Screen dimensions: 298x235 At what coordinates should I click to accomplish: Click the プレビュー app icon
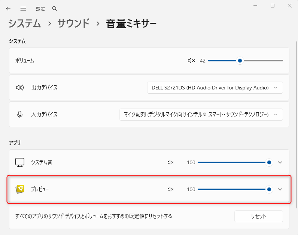[x=20, y=189]
